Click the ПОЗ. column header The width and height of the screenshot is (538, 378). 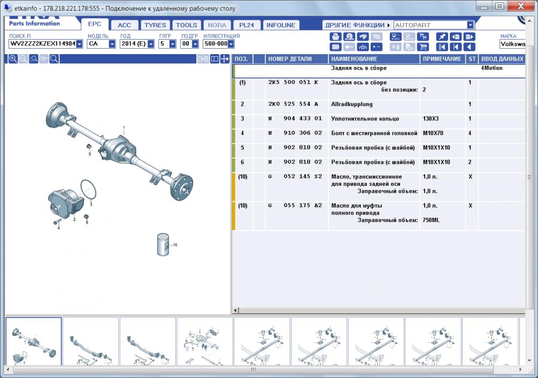pyautogui.click(x=243, y=59)
